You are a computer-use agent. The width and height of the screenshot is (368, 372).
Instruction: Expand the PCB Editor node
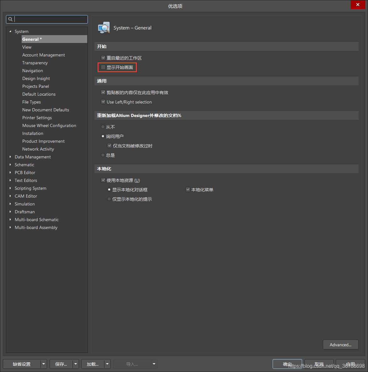(10, 173)
